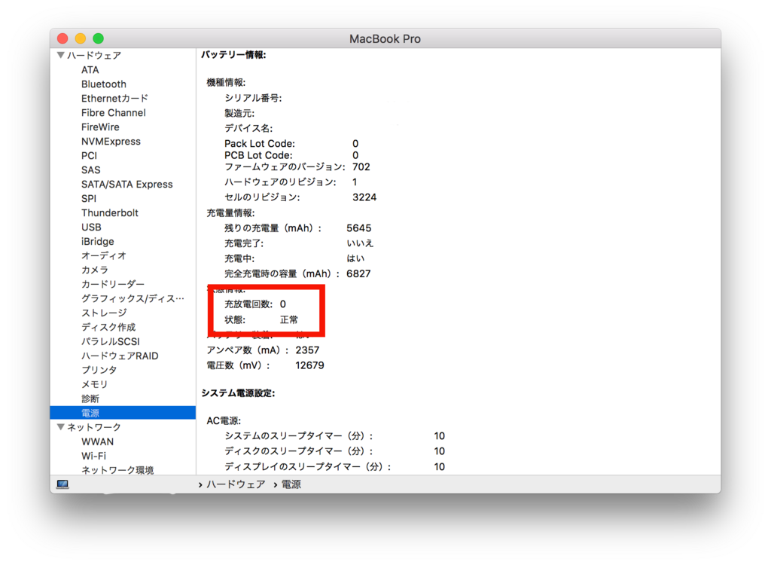Select iBridge in the sidebar
This screenshot has height=565, width=771.
coord(98,241)
